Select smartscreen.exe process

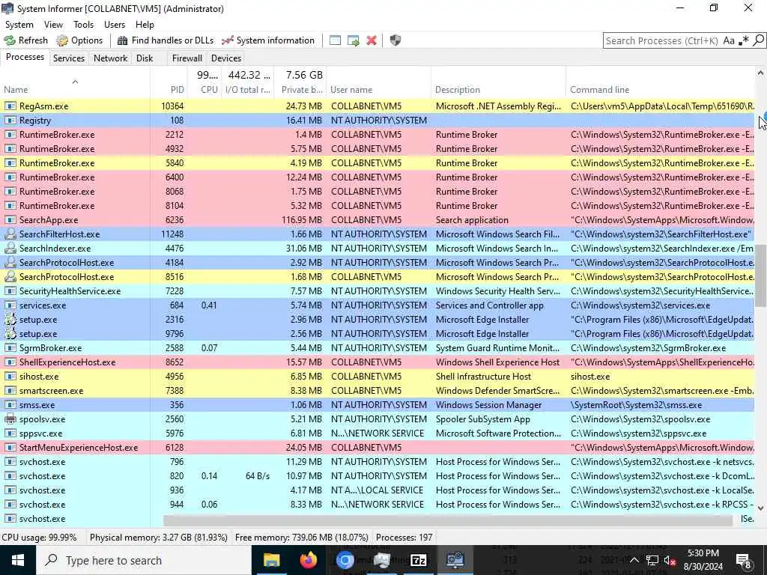click(x=378, y=391)
